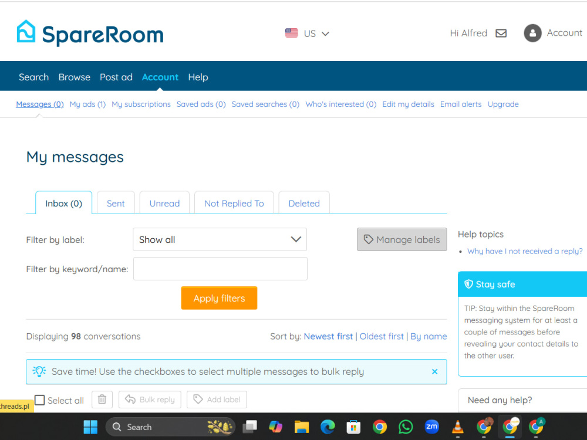
Task: Open 'Why have I not received a reply?' help link
Action: pyautogui.click(x=525, y=251)
